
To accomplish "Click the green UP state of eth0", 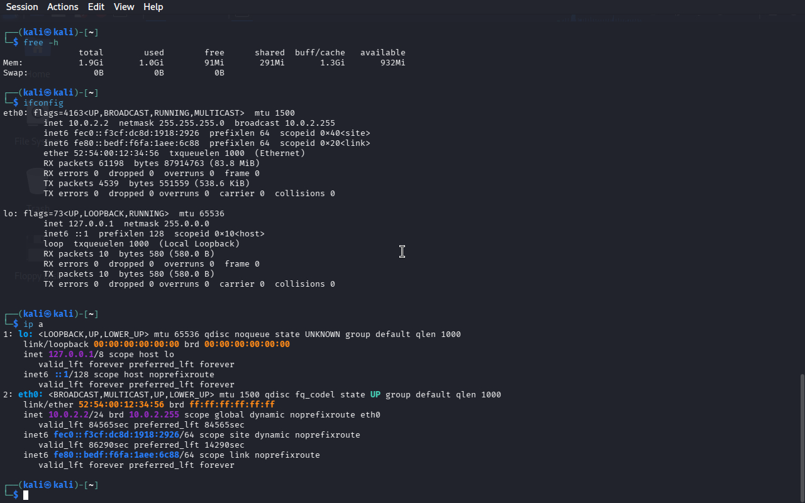I will [375, 395].
